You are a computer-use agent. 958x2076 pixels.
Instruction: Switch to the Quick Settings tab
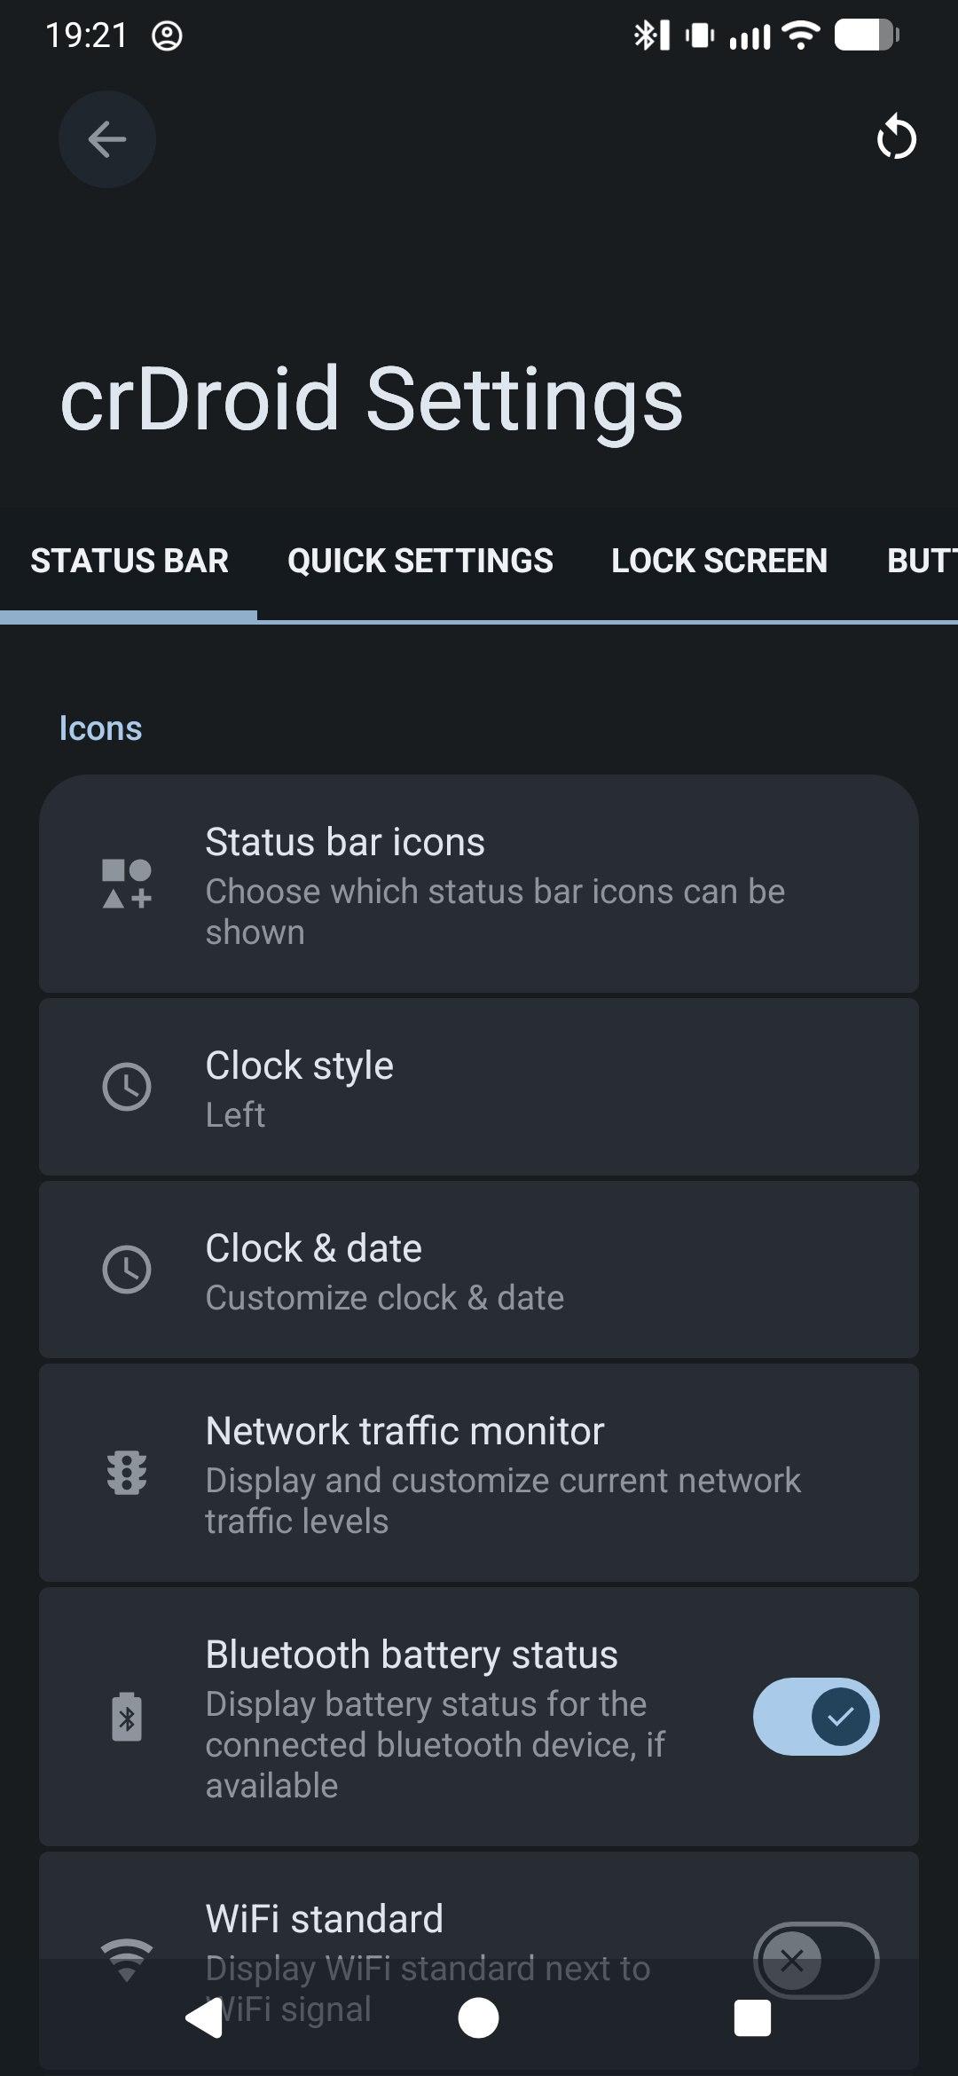point(420,561)
